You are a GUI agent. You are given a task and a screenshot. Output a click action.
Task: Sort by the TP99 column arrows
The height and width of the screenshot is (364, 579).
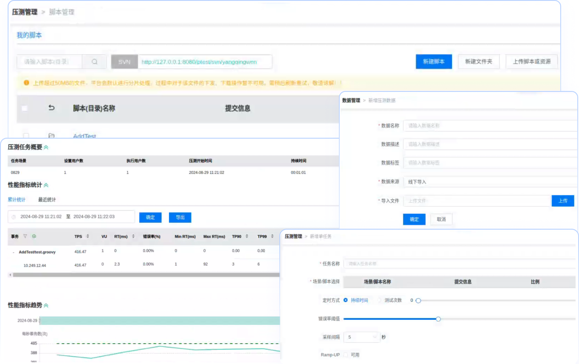point(273,236)
